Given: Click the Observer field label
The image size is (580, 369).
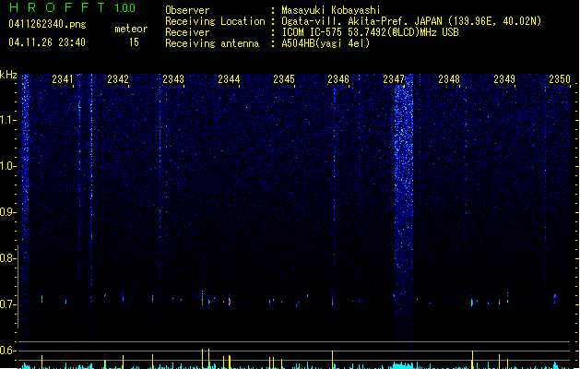Looking at the screenshot, I should pyautogui.click(x=187, y=10).
